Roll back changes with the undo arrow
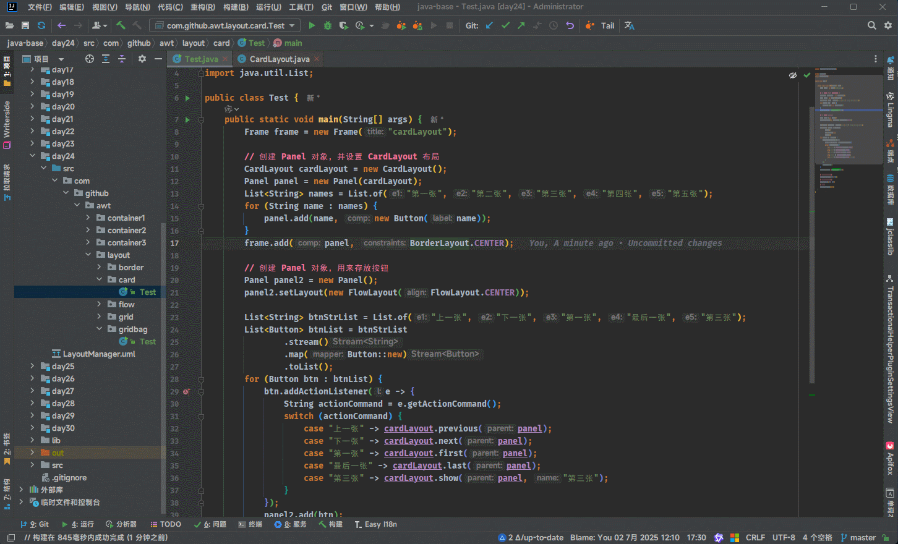Screen dimensions: 898x544 (570, 25)
